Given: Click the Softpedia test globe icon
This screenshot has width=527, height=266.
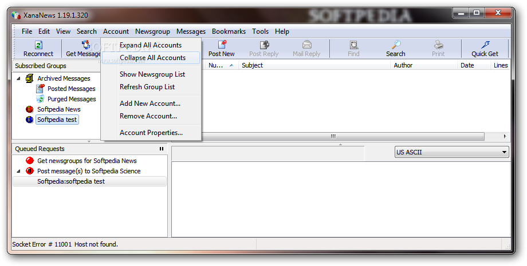Looking at the screenshot, I should click(x=30, y=120).
